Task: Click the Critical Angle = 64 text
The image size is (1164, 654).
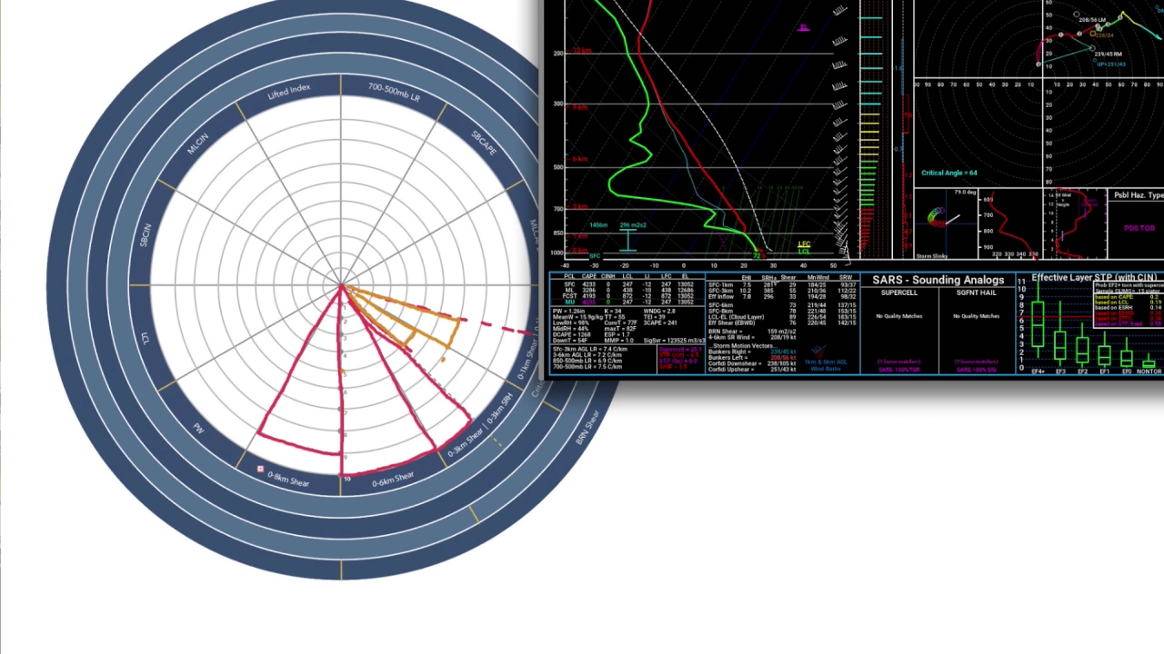Action: coord(948,173)
